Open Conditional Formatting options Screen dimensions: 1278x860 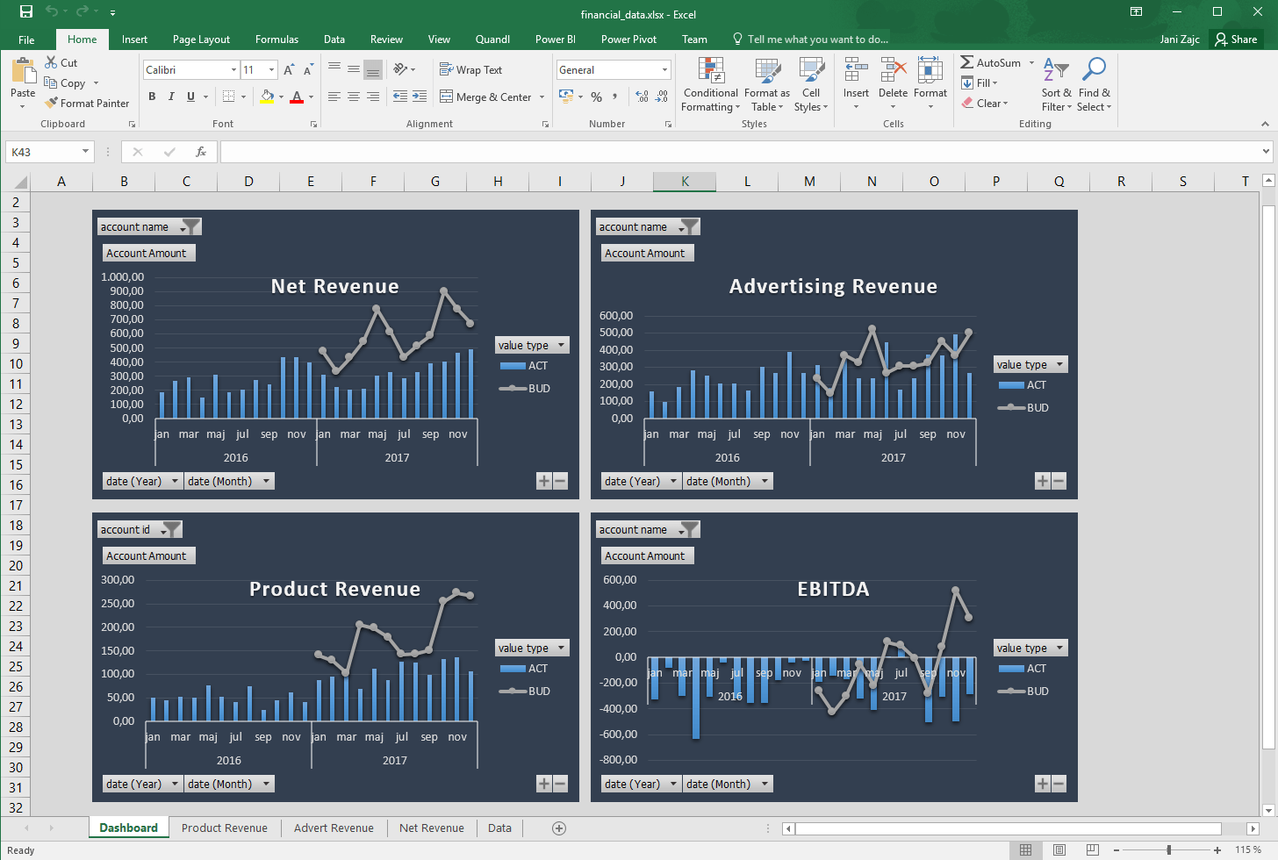pos(709,83)
